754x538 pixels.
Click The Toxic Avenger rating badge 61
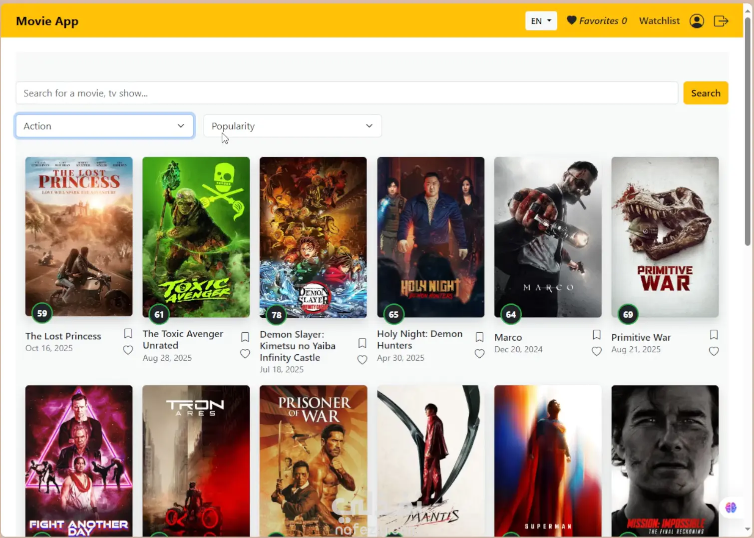(159, 315)
